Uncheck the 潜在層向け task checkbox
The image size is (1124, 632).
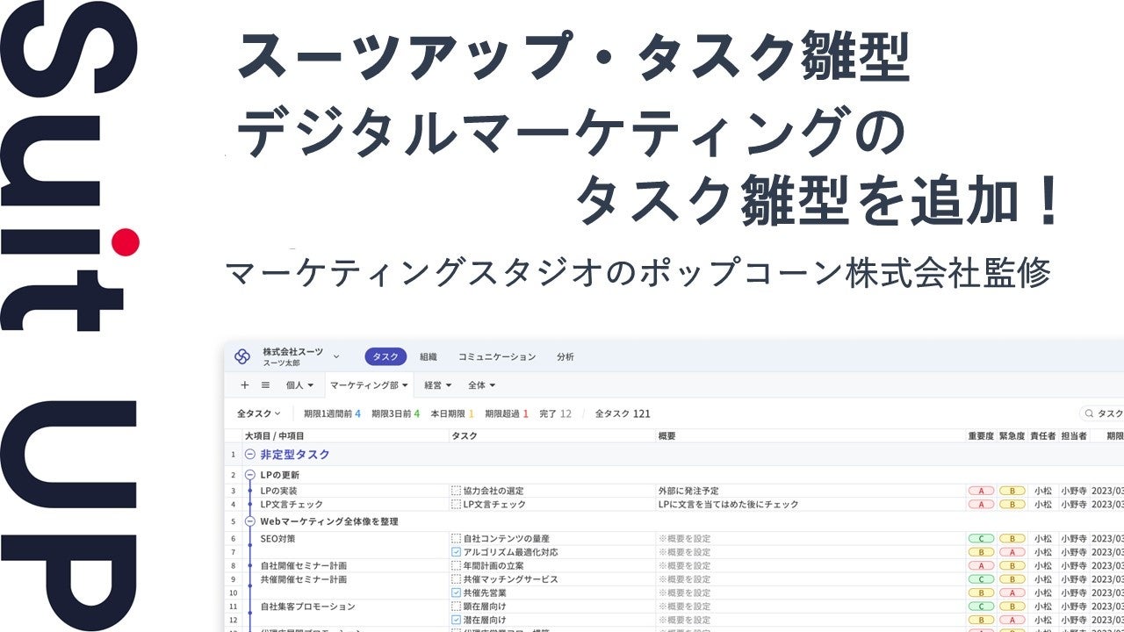click(456, 620)
